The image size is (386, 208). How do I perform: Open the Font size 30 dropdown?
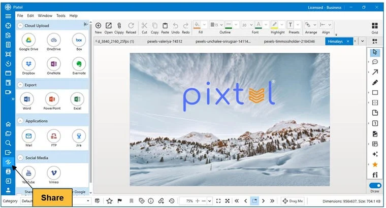pos(251,25)
